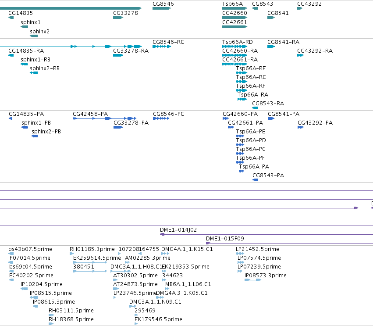The height and width of the screenshot is (326, 373).
Task: Select the DMG3A.1_1.N09.C1 feature
Action: (x=133, y=306)
